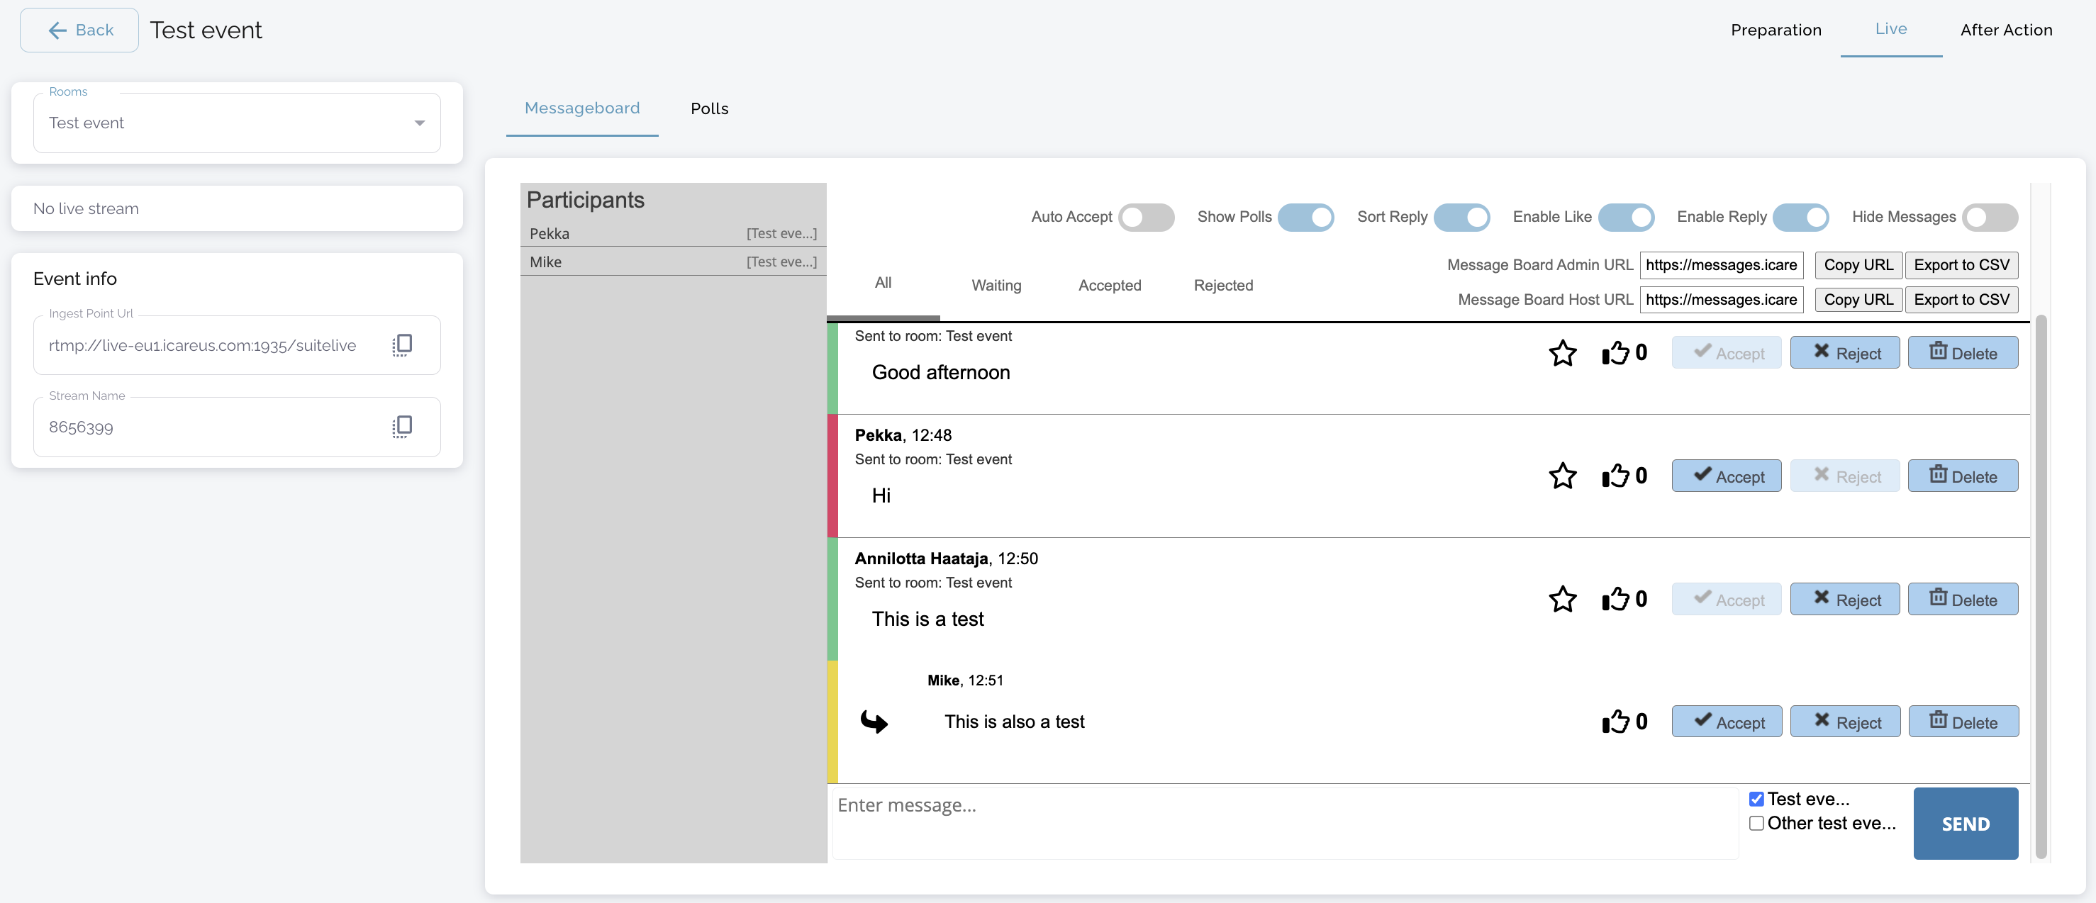Image resolution: width=2096 pixels, height=903 pixels.
Task: Delete the 'Good afternoon' message
Action: [1962, 353]
